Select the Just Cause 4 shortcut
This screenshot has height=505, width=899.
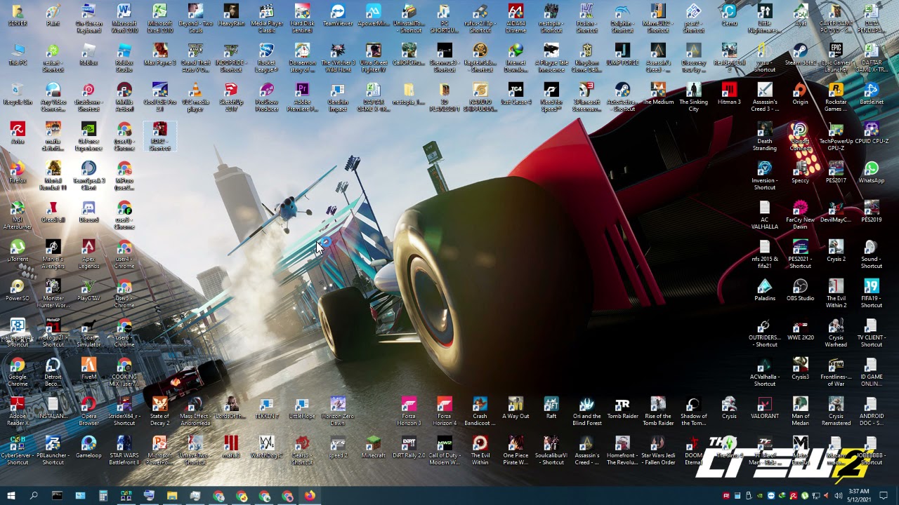[516, 95]
